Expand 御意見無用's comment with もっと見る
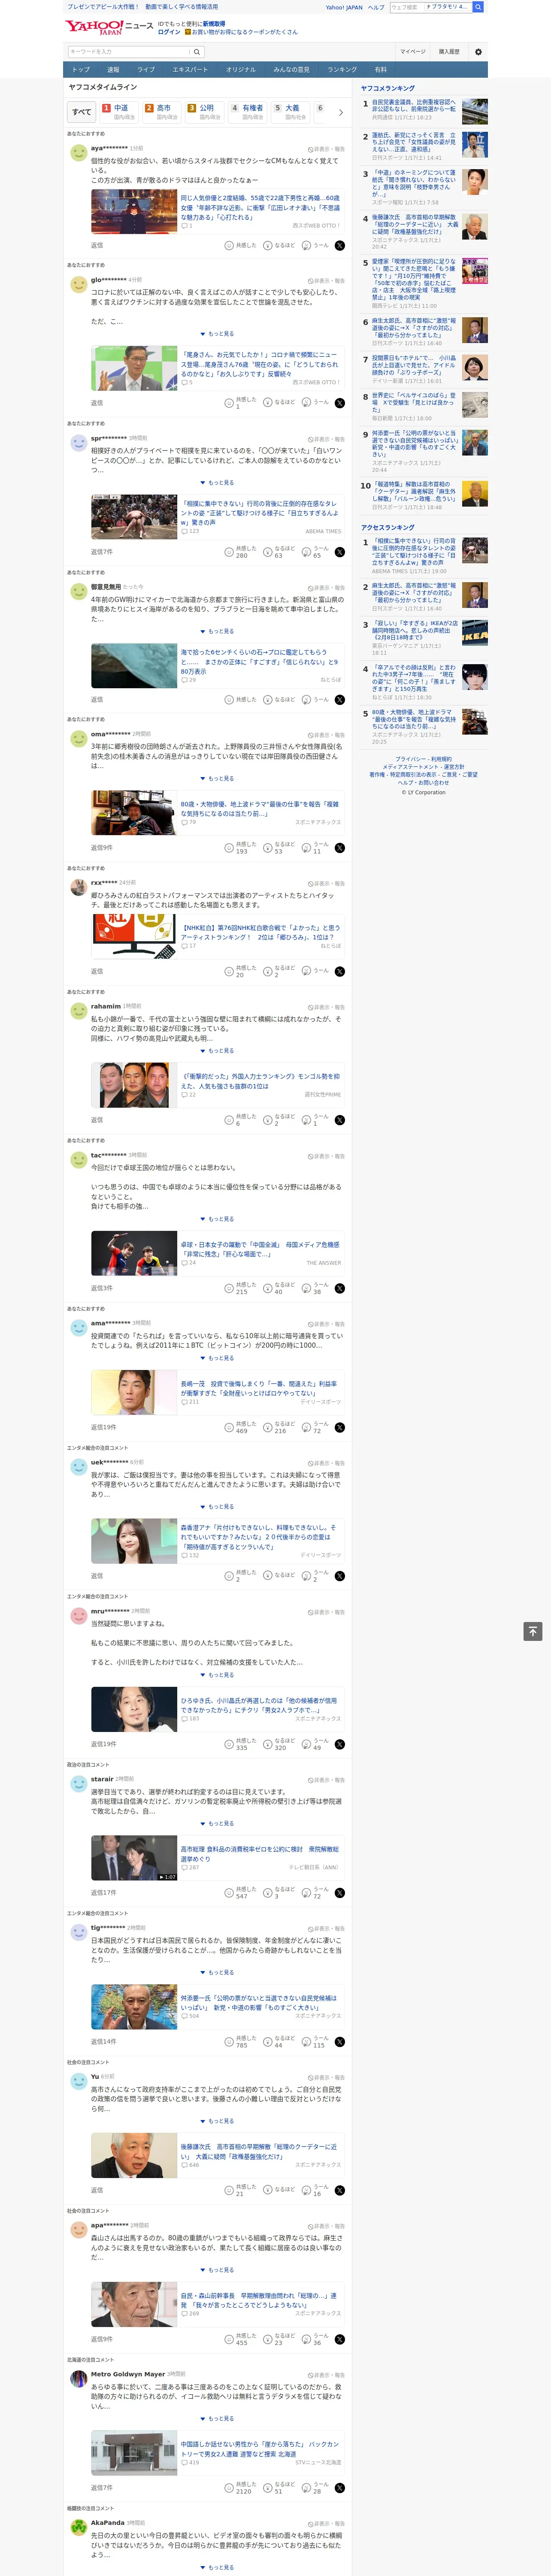Viewport: 551px width, 2576px height. coord(217,631)
